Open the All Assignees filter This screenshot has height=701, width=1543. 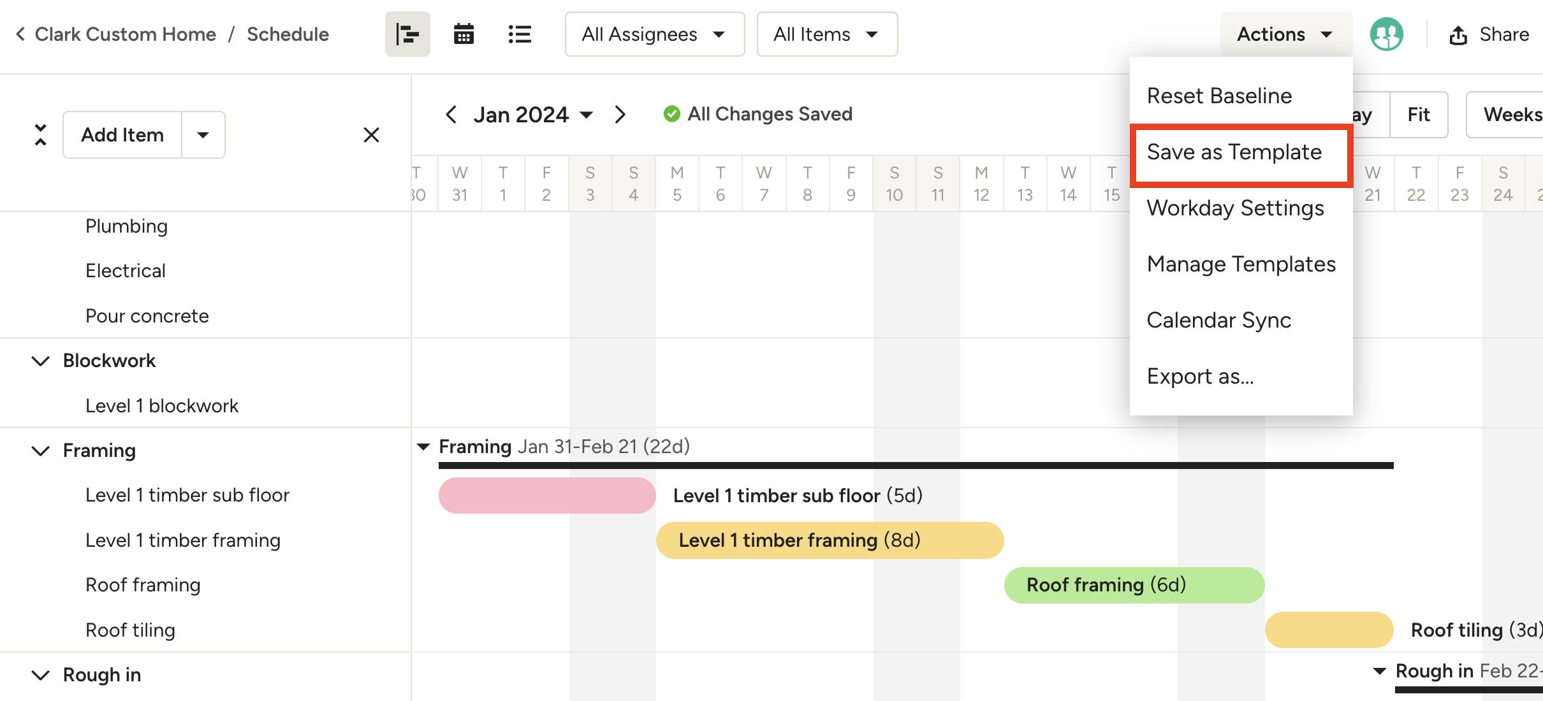tap(654, 34)
